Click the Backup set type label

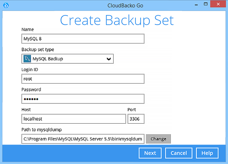(x=38, y=50)
